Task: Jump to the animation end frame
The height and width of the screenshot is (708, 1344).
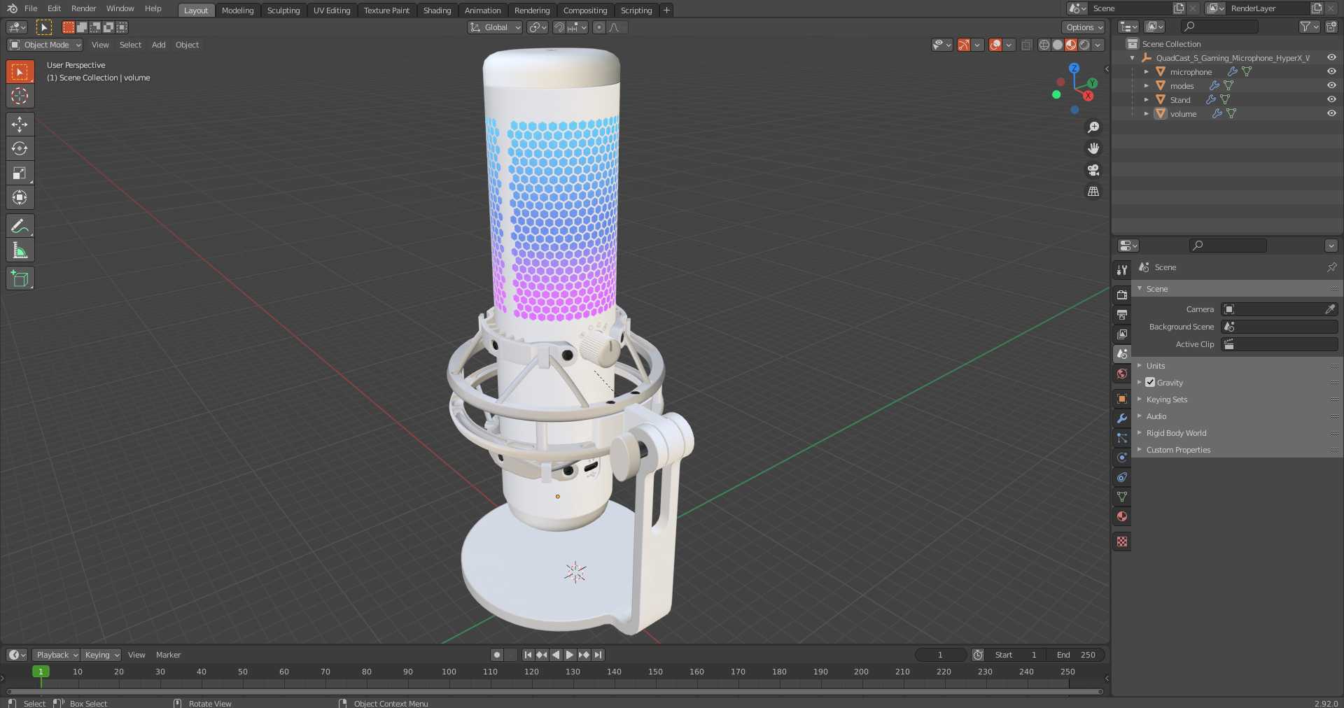Action: [x=598, y=655]
